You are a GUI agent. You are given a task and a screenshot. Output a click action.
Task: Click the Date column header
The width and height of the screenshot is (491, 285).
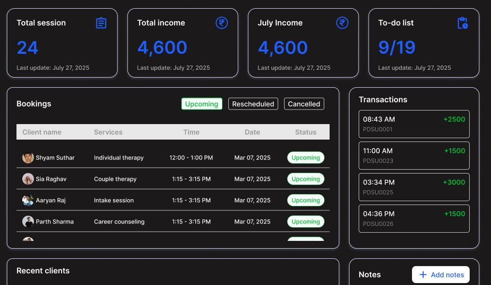pos(253,132)
